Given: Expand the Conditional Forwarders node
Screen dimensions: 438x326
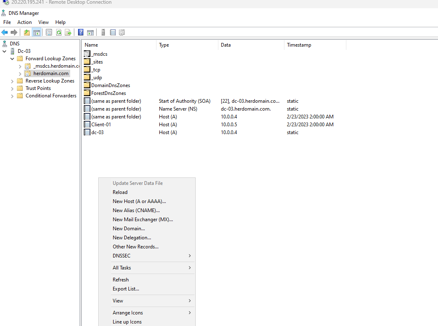Looking at the screenshot, I should [12, 95].
